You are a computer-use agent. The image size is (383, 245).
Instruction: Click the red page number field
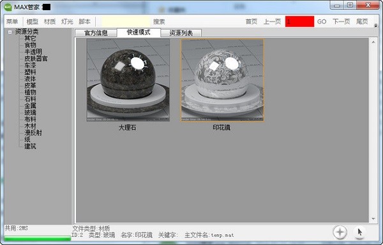(x=300, y=22)
